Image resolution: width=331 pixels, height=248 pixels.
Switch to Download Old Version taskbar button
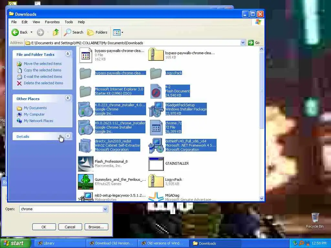point(112,243)
